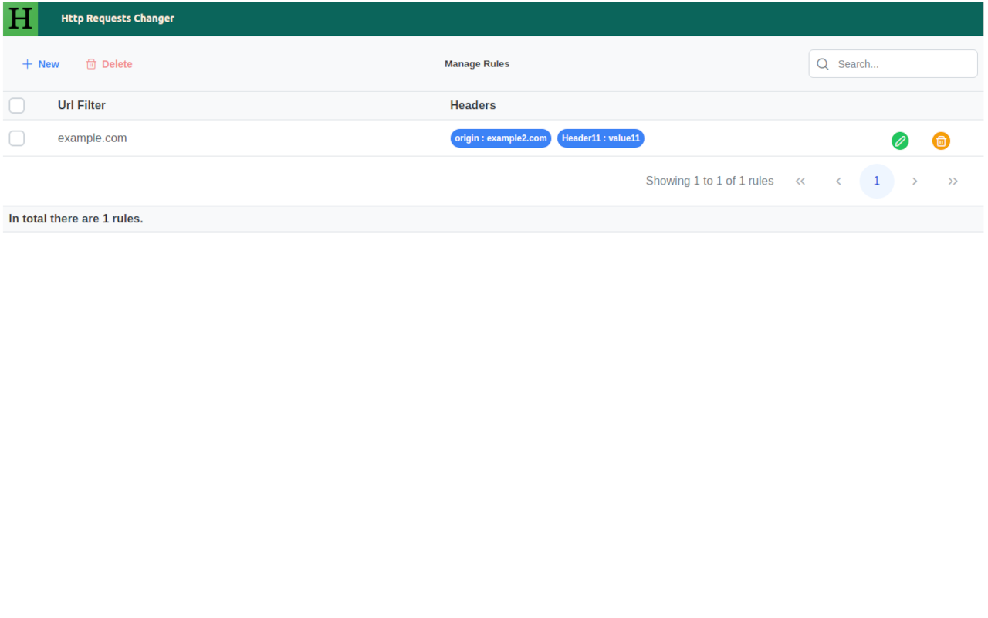This screenshot has width=988, height=618.
Task: Click the Http Requests Changer title
Action: [118, 19]
